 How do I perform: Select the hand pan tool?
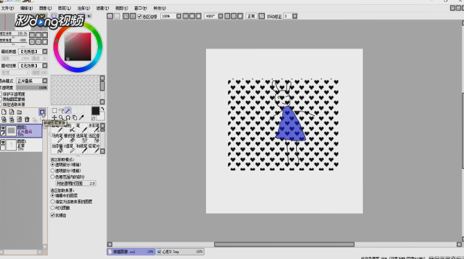(x=75, y=118)
